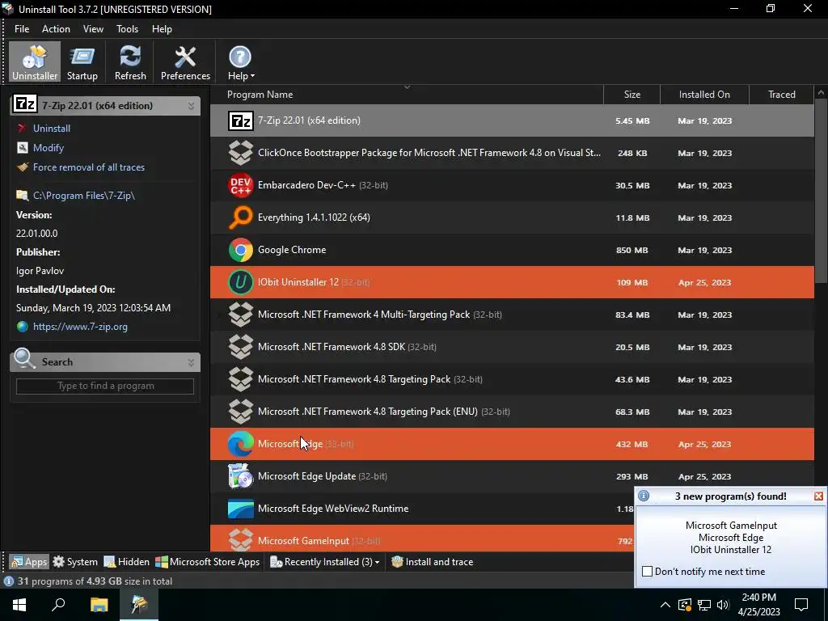Open File Explorer from taskbar
The image size is (828, 621).
[x=99, y=605]
